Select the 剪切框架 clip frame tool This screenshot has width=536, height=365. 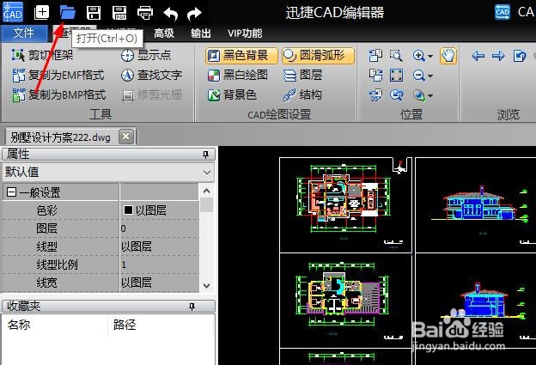(x=43, y=55)
